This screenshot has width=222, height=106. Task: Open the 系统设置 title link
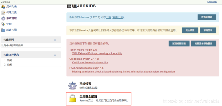point(85,84)
